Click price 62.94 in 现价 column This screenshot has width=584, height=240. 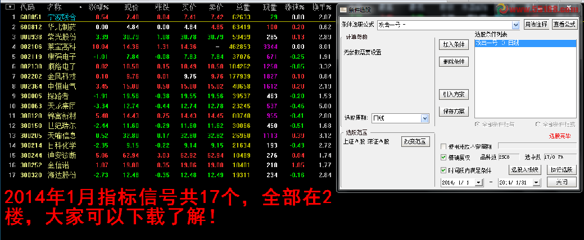coord(132,155)
